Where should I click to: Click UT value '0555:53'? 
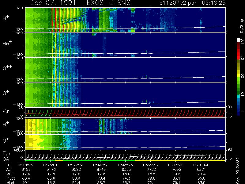(x=150, y=165)
